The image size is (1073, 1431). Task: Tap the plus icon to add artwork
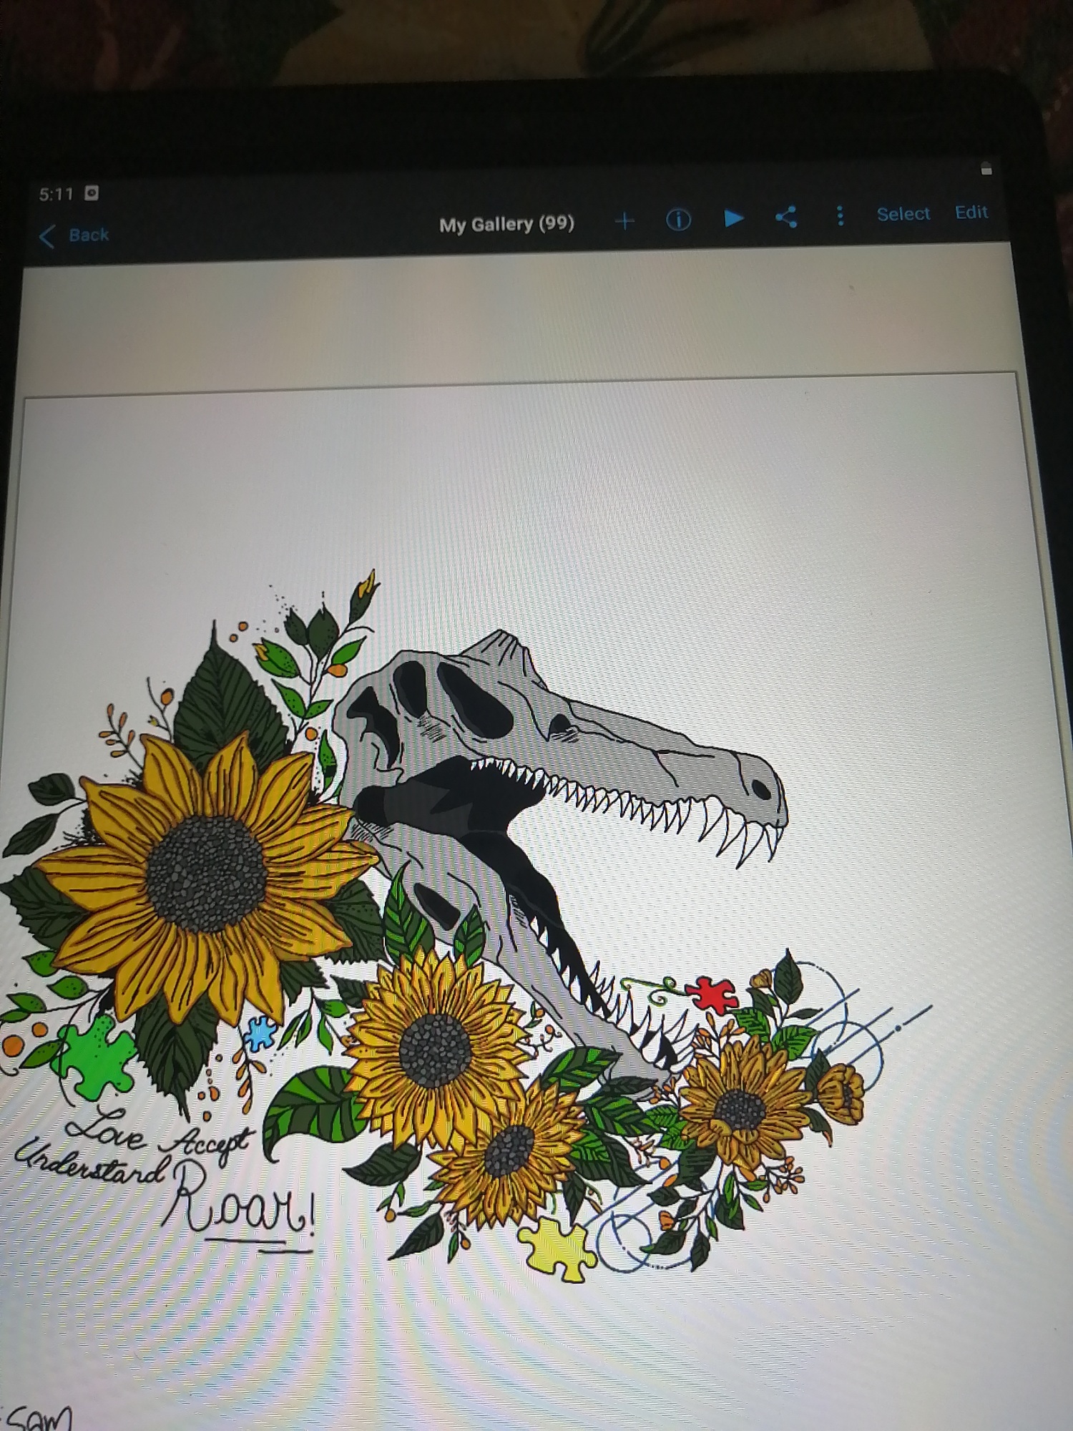(624, 221)
